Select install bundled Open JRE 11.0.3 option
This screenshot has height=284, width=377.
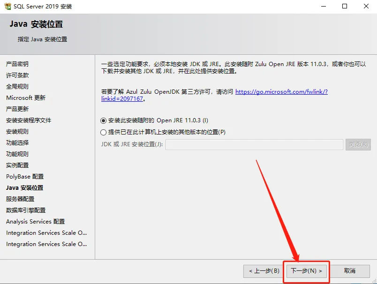coord(154,120)
